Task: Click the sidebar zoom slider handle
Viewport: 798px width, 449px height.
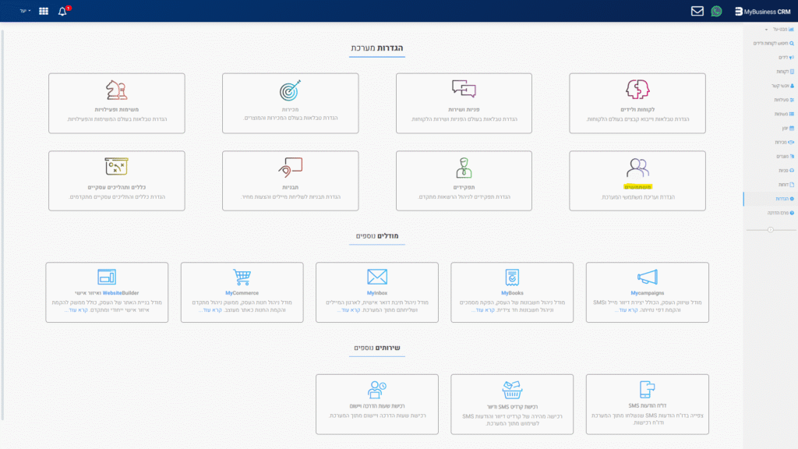Action: pos(771,229)
